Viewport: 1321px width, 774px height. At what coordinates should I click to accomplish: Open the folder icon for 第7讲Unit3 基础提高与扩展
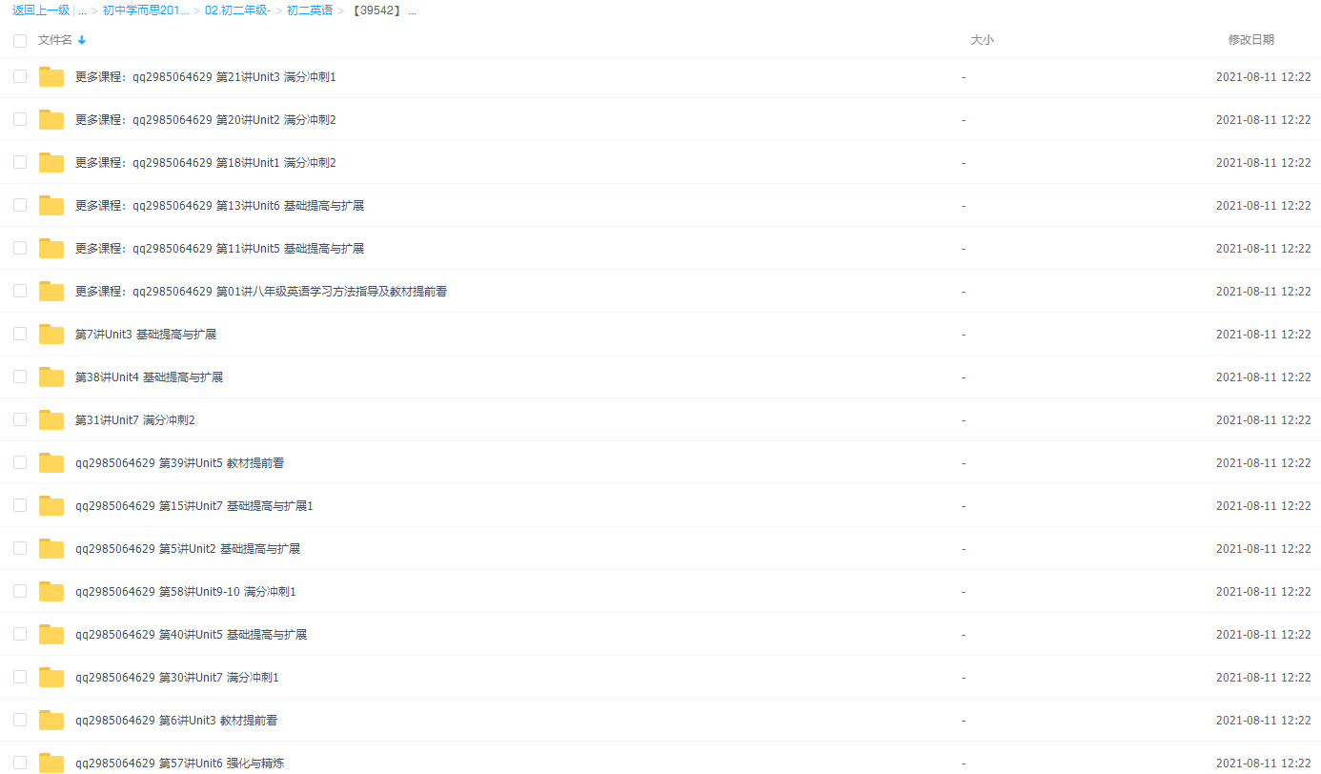coord(51,334)
